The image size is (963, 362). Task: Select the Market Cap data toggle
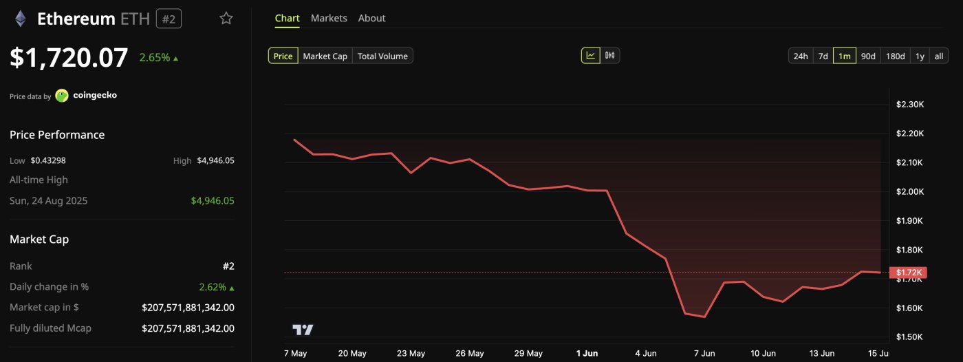coord(325,56)
